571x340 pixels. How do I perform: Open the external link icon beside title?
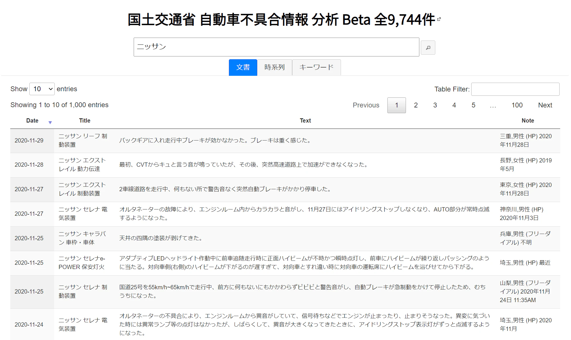439,19
